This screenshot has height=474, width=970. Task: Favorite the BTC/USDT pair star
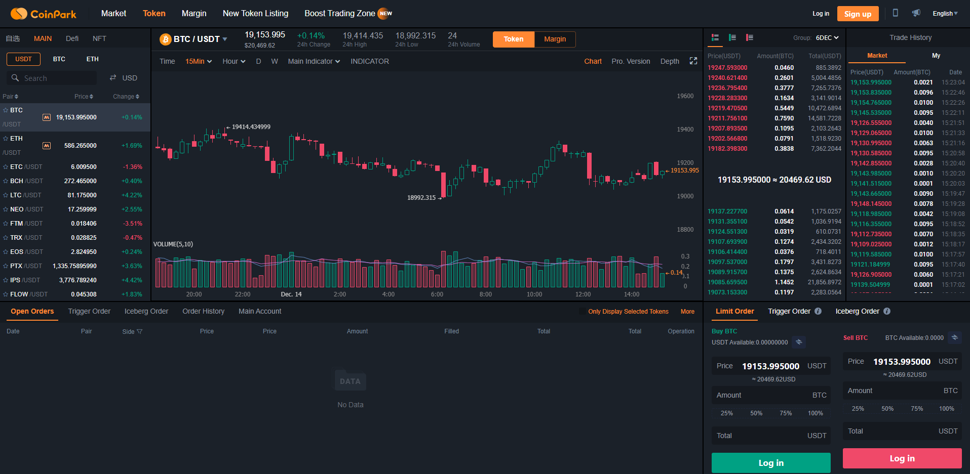pos(6,110)
